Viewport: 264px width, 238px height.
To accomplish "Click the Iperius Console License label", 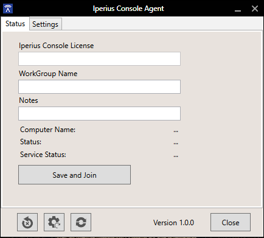I will pos(57,46).
